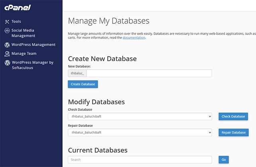Open Tools in the sidebar
Screen dimensions: 256x167
click(16, 21)
